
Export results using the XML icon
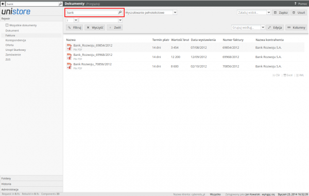300,75
